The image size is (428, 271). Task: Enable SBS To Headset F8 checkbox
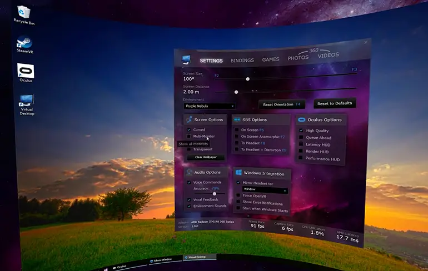pos(237,143)
